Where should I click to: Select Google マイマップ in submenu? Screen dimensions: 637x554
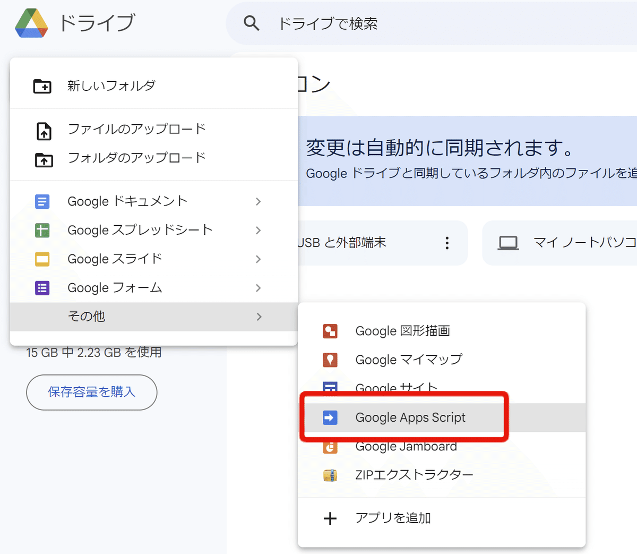click(x=442, y=360)
